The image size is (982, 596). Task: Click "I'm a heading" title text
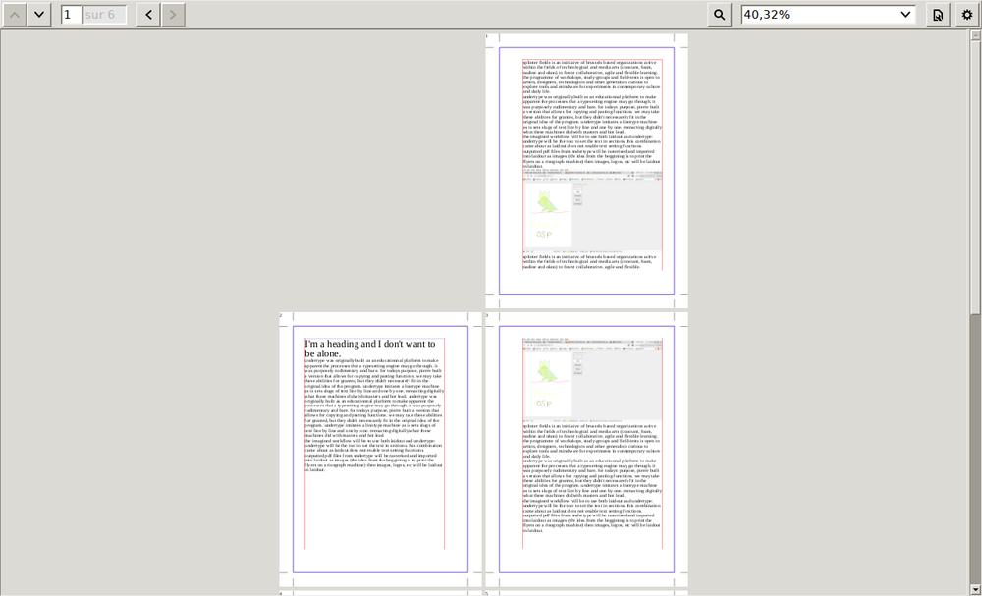(370, 349)
